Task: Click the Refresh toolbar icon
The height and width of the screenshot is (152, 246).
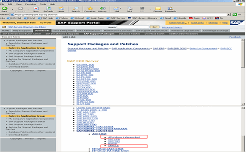Action: [48, 9]
